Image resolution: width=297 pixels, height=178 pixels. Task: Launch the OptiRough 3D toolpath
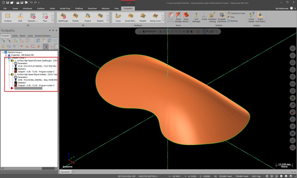click(63, 18)
